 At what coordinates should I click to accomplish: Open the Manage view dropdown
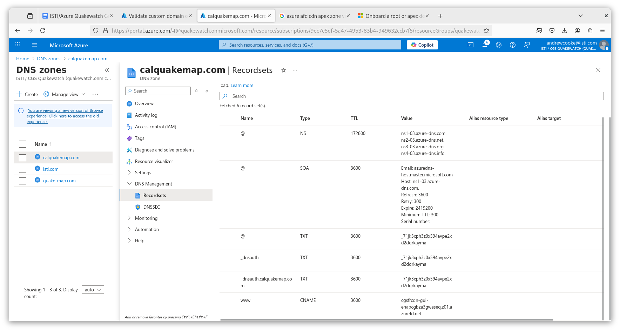(65, 94)
